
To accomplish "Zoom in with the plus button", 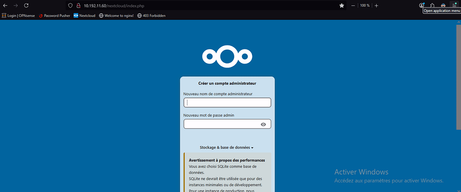I will click(x=377, y=5).
